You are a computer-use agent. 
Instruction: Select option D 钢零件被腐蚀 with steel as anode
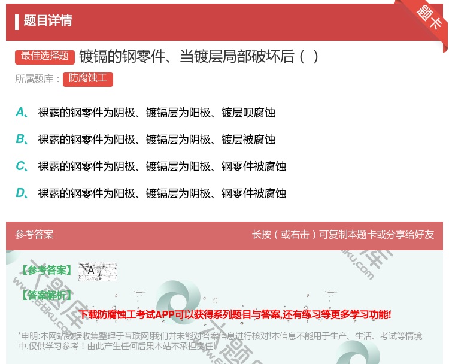click(151, 193)
